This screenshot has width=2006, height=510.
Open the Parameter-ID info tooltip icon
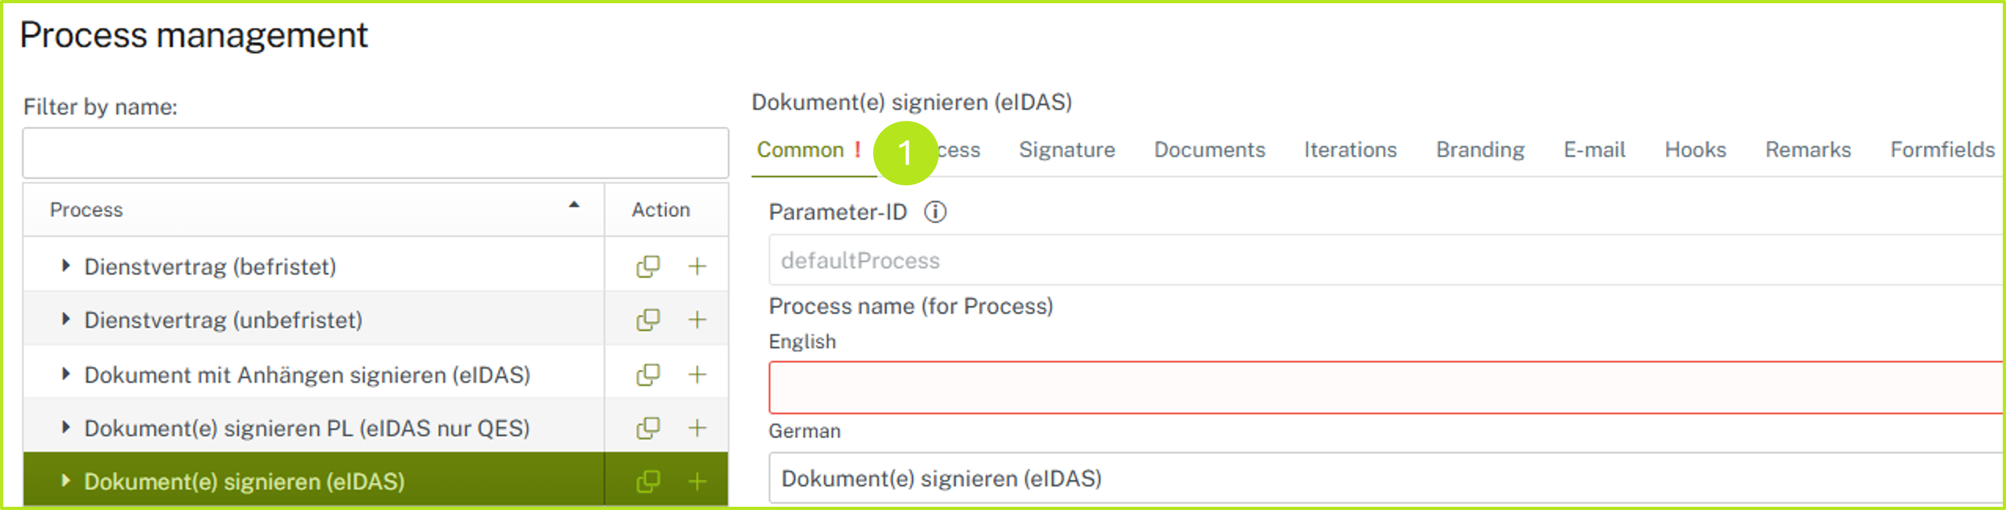point(936,211)
